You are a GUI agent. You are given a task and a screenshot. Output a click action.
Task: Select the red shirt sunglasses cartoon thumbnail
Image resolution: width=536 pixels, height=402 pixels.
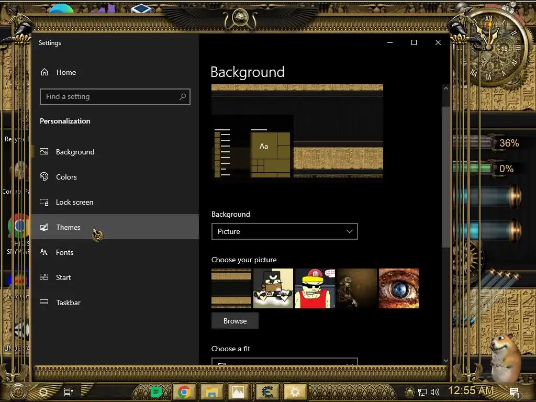click(315, 288)
